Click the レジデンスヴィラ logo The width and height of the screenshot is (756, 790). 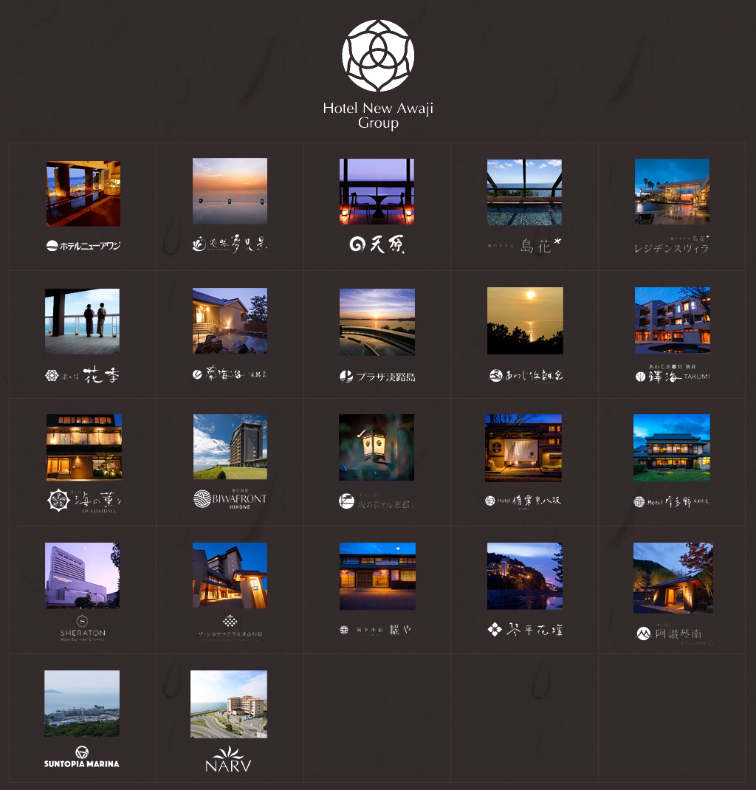tap(671, 244)
